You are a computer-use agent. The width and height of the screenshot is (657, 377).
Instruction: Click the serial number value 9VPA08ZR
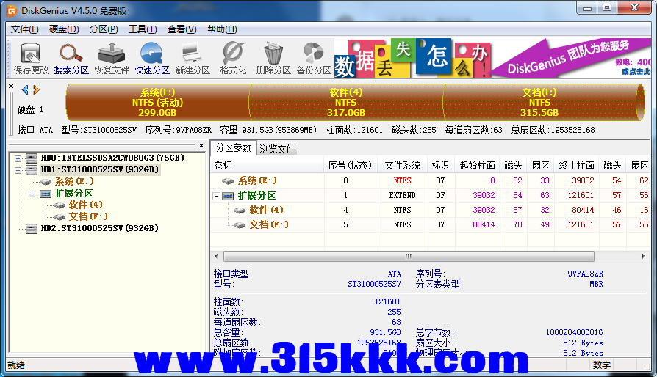point(586,274)
